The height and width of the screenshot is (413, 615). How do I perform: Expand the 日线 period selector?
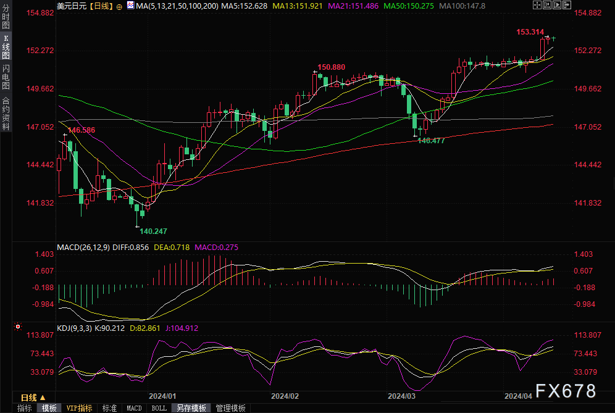(33, 397)
